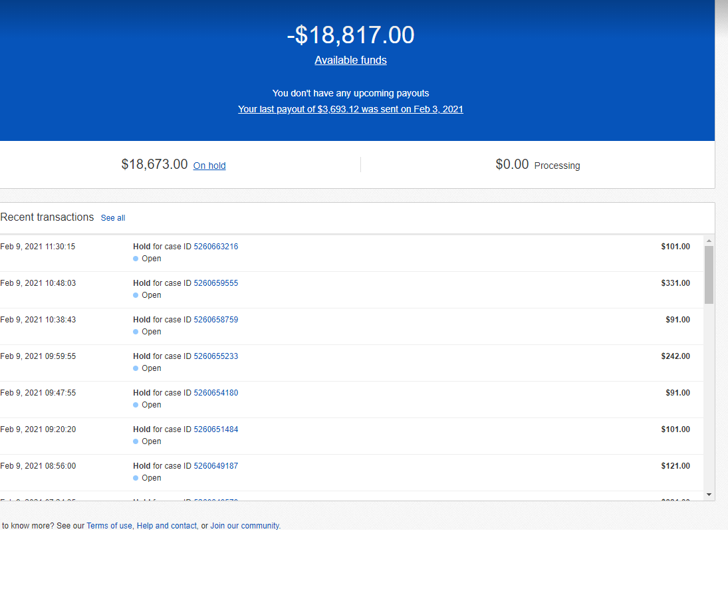The image size is (728, 589).
Task: Open case ID 5260658759
Action: [216, 320]
